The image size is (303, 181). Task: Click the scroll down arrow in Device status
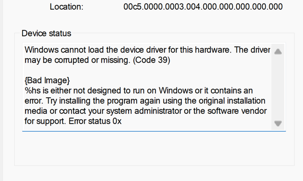[278, 123]
